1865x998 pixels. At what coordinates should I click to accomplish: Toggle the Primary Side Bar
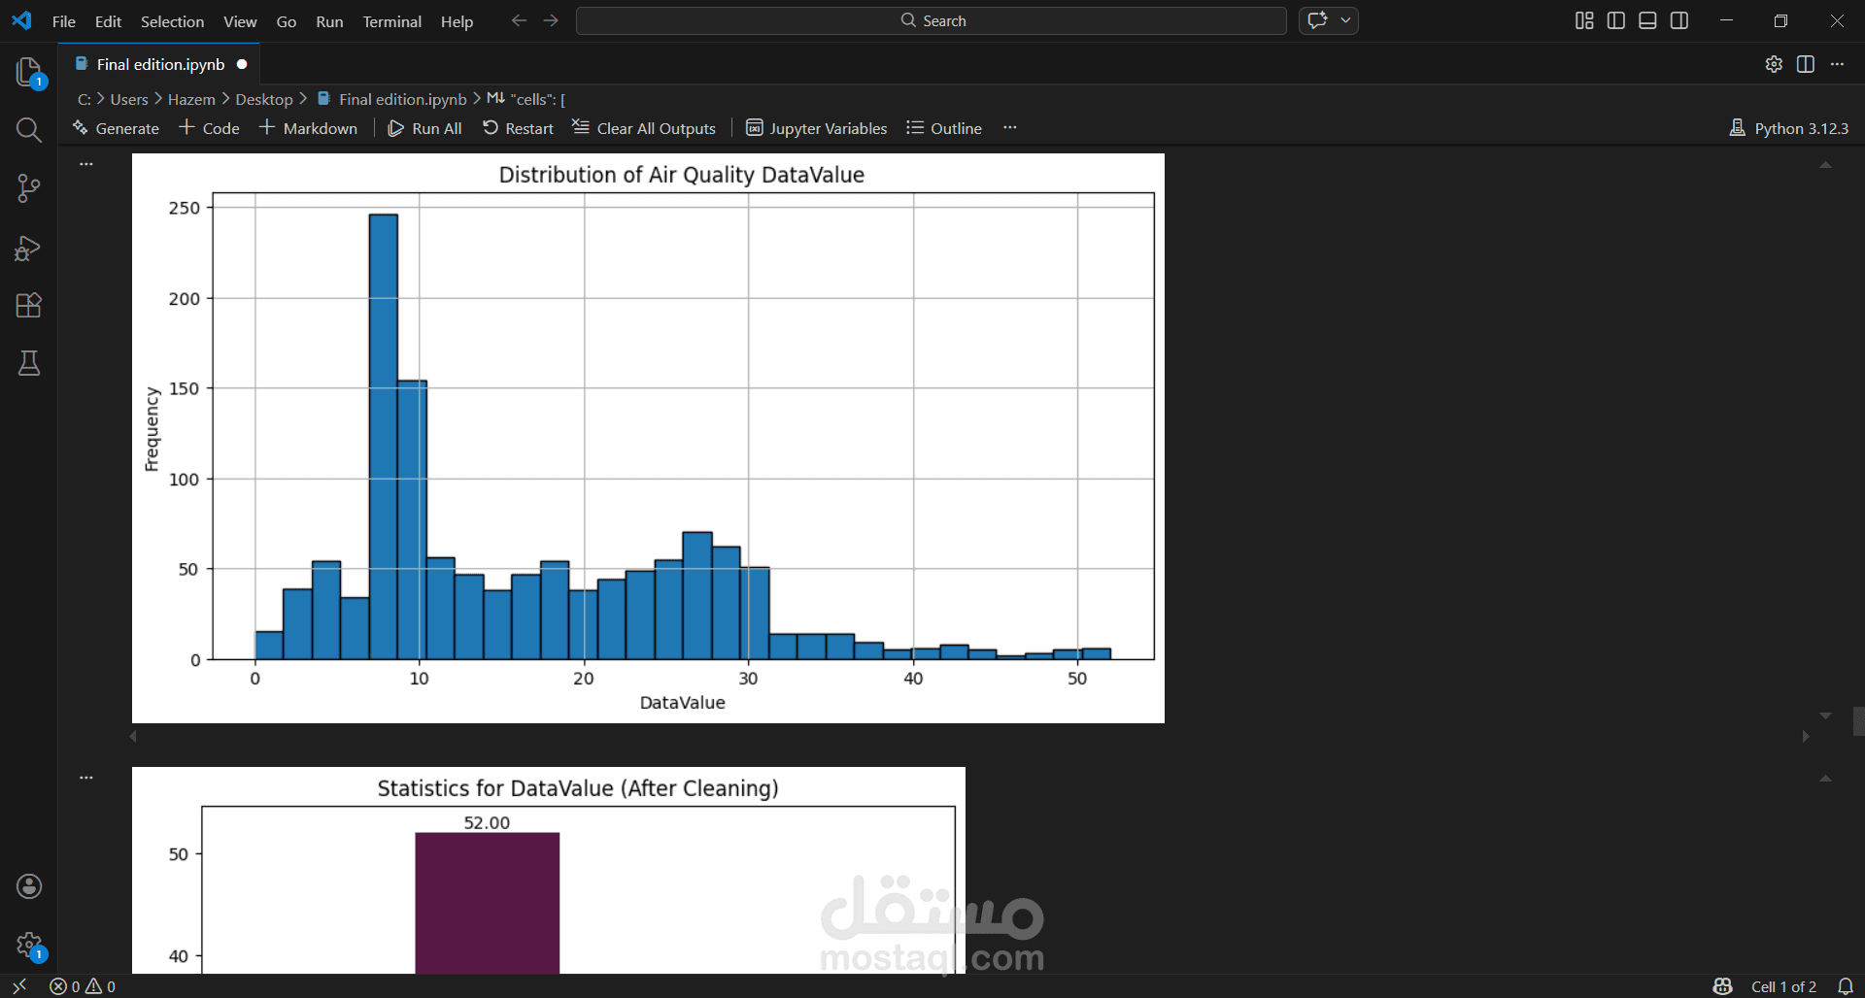(1616, 20)
